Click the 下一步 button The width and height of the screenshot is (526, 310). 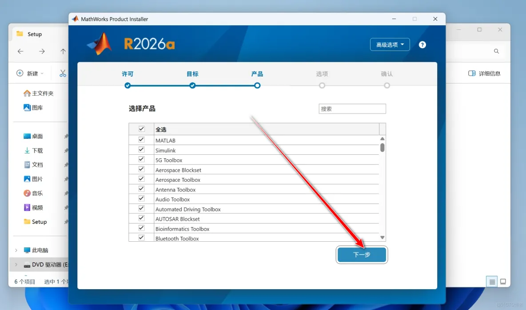362,255
